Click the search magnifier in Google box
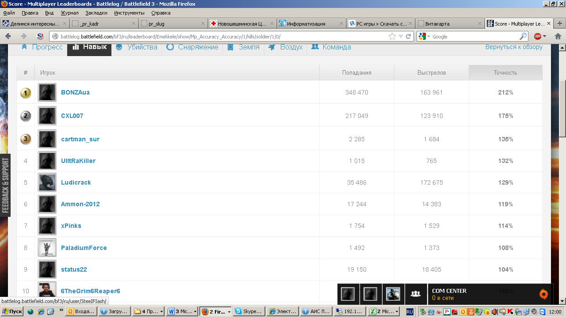Image resolution: width=566 pixels, height=318 pixels. (523, 36)
